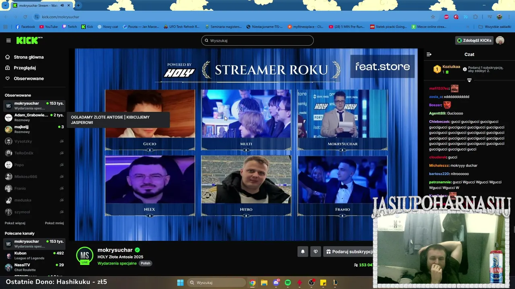The image size is (515, 289).
Task: Open Chrome from the taskbar
Action: pyautogui.click(x=252, y=283)
